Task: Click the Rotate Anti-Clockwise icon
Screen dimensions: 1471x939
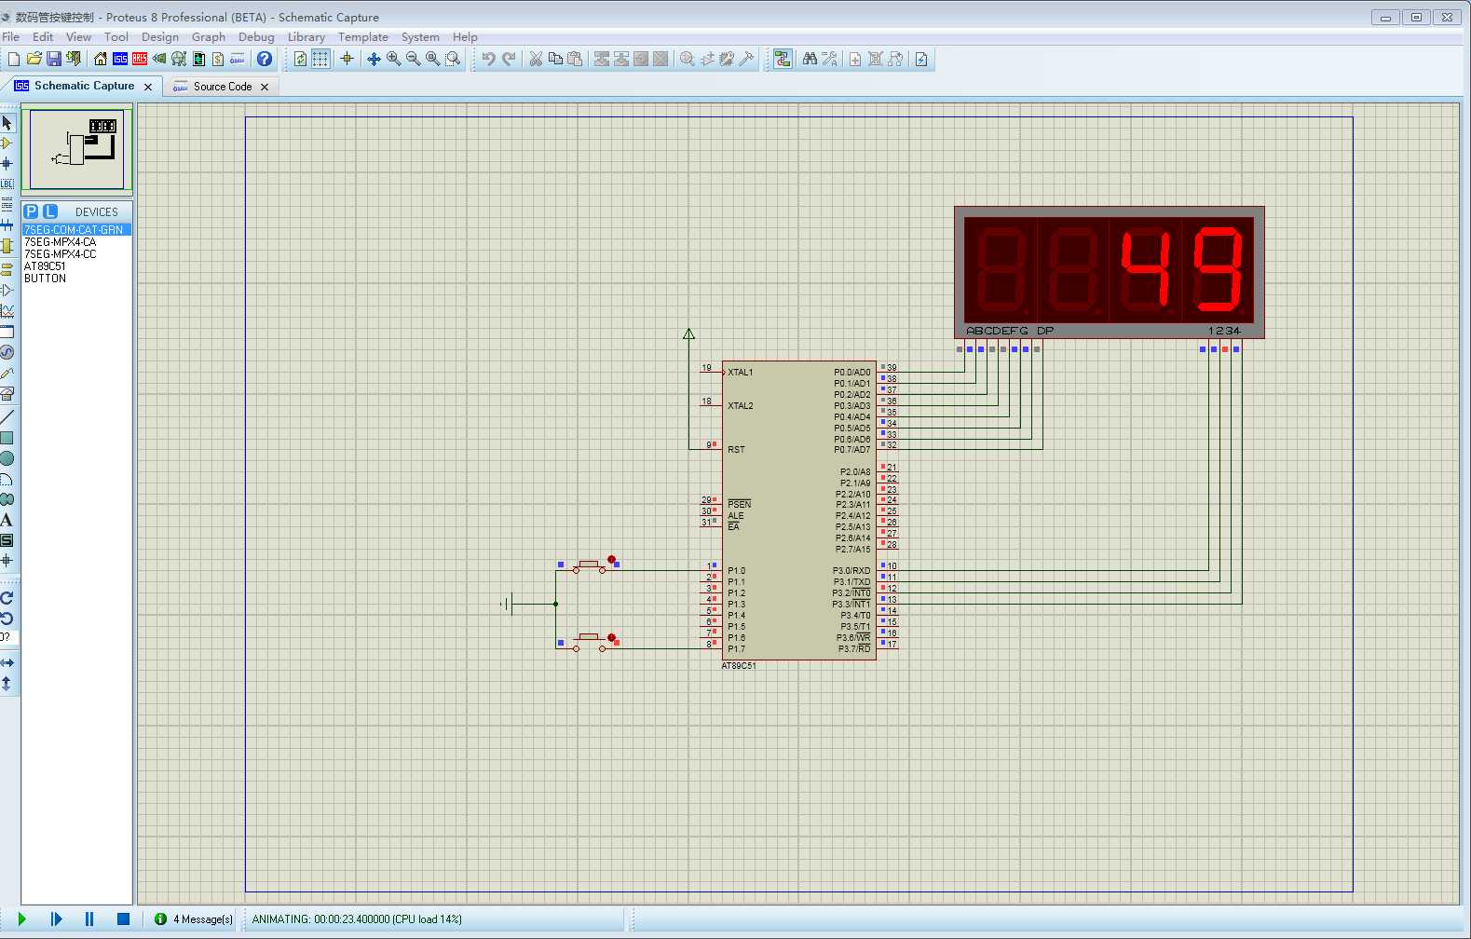Action: point(7,618)
